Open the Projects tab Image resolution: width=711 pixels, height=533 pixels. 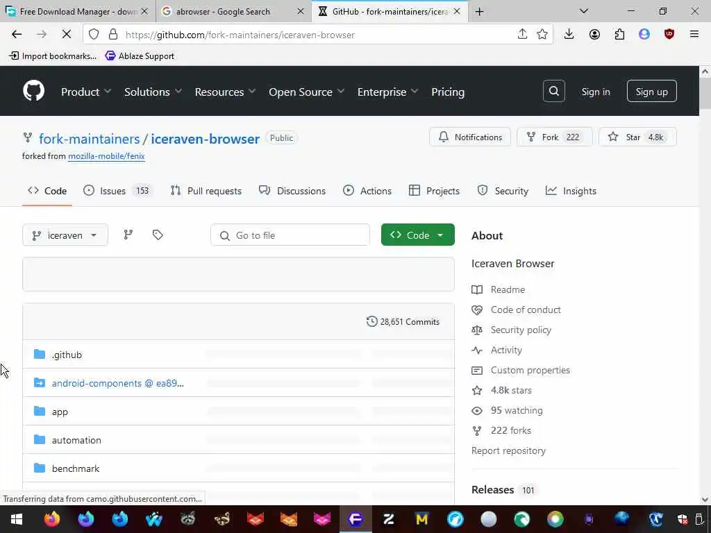click(x=434, y=191)
